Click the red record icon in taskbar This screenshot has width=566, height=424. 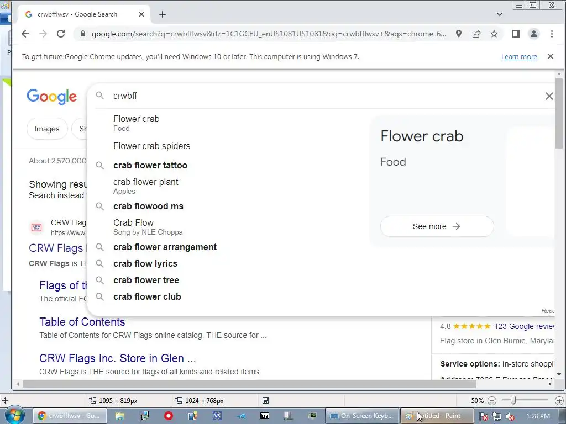168,416
